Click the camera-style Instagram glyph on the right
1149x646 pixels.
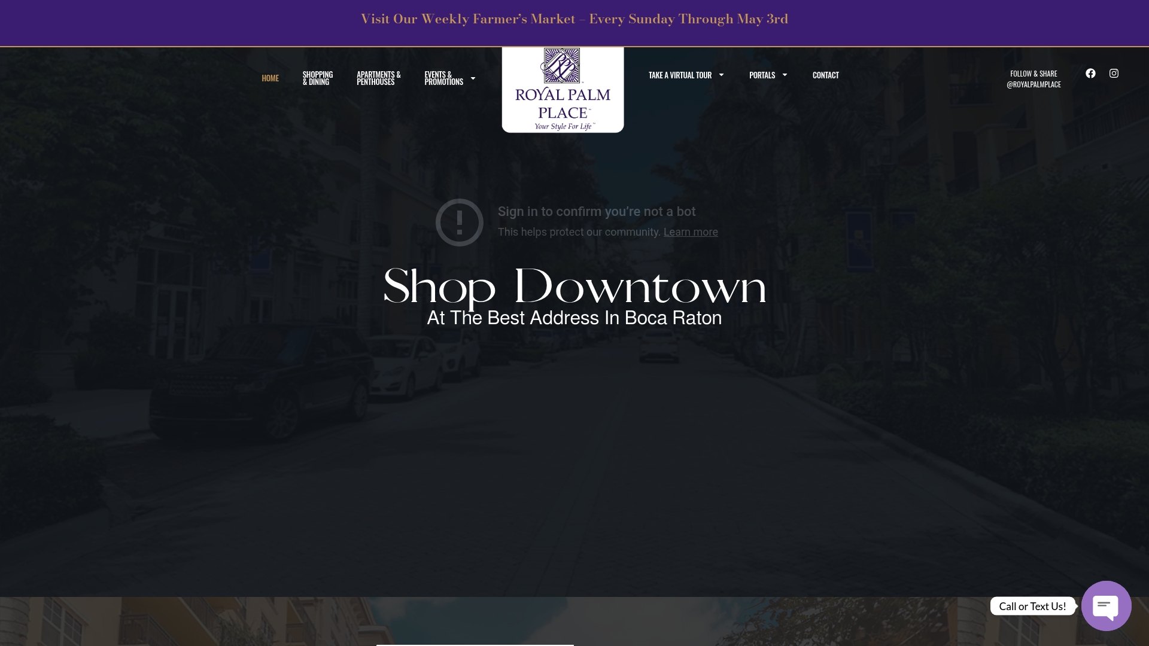(1114, 73)
